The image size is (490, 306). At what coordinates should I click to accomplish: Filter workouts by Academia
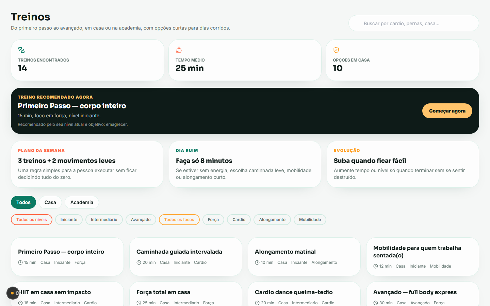pos(82,202)
